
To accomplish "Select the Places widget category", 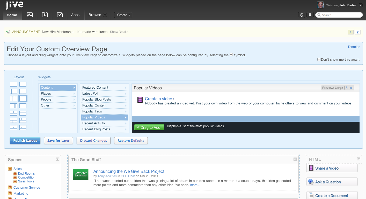I will [x=58, y=94].
